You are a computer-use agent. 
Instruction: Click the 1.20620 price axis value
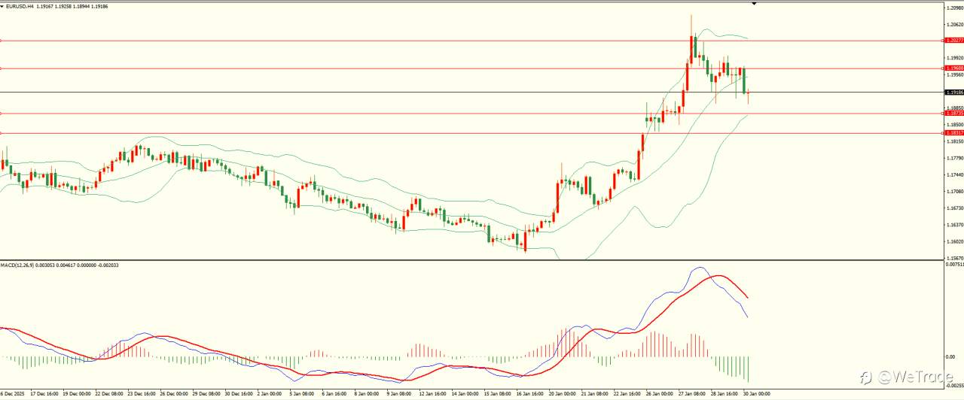pyautogui.click(x=953, y=24)
